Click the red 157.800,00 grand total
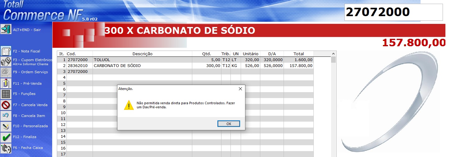 click(x=414, y=43)
